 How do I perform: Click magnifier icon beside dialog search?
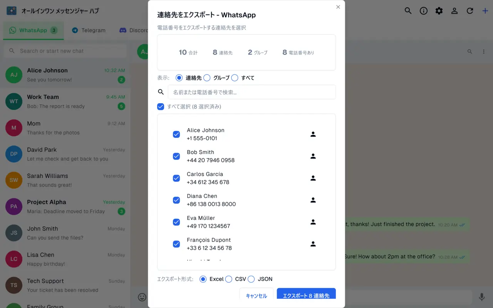[161, 92]
